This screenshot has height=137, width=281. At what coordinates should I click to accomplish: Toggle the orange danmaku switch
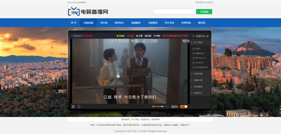click(184, 107)
